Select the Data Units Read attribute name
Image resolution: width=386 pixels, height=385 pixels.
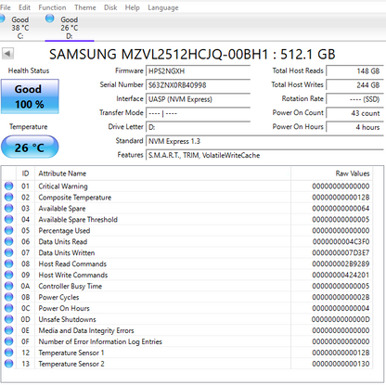coord(63,242)
